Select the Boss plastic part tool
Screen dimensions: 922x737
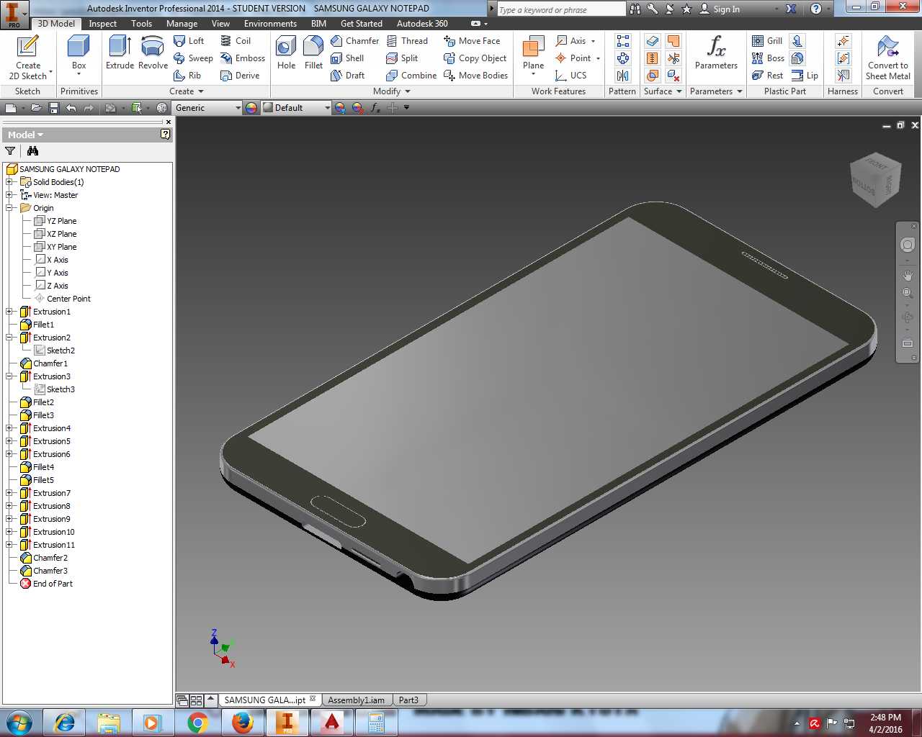768,58
